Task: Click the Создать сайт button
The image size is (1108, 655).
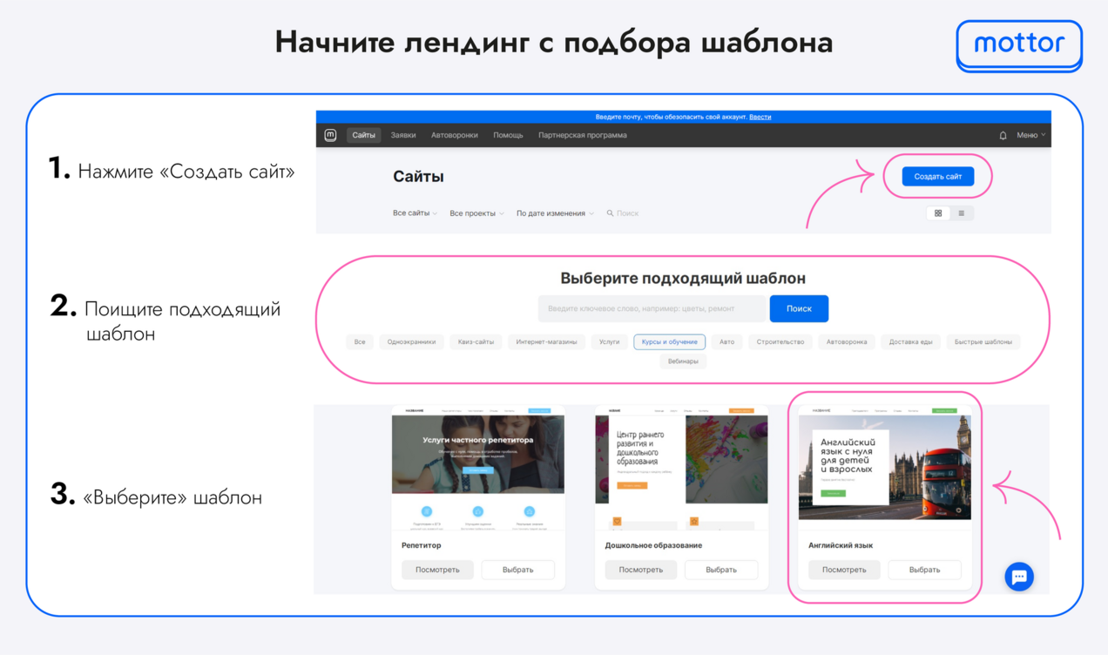Action: click(x=938, y=177)
